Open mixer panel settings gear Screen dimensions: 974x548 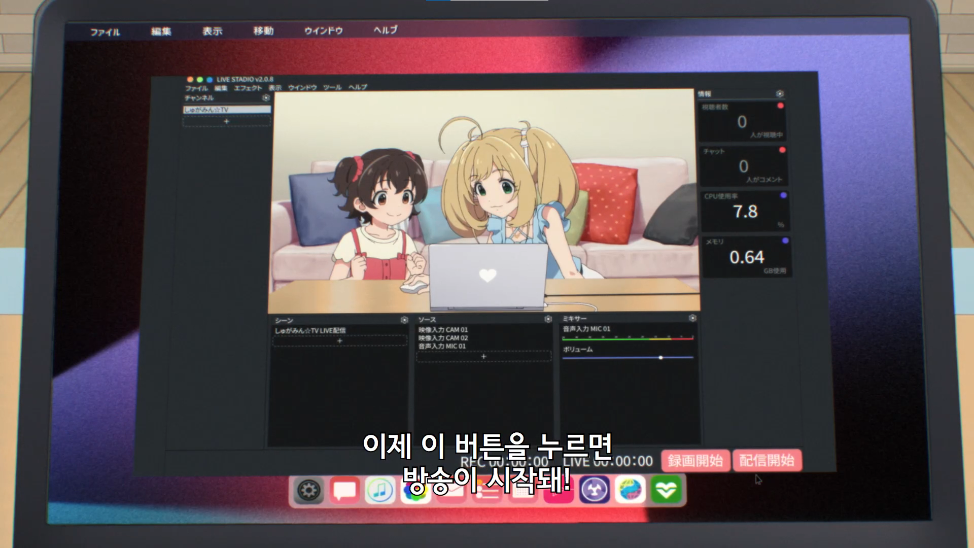click(x=692, y=318)
